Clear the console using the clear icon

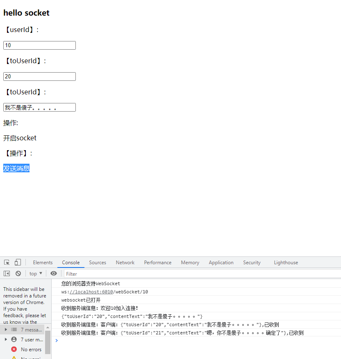(18, 273)
